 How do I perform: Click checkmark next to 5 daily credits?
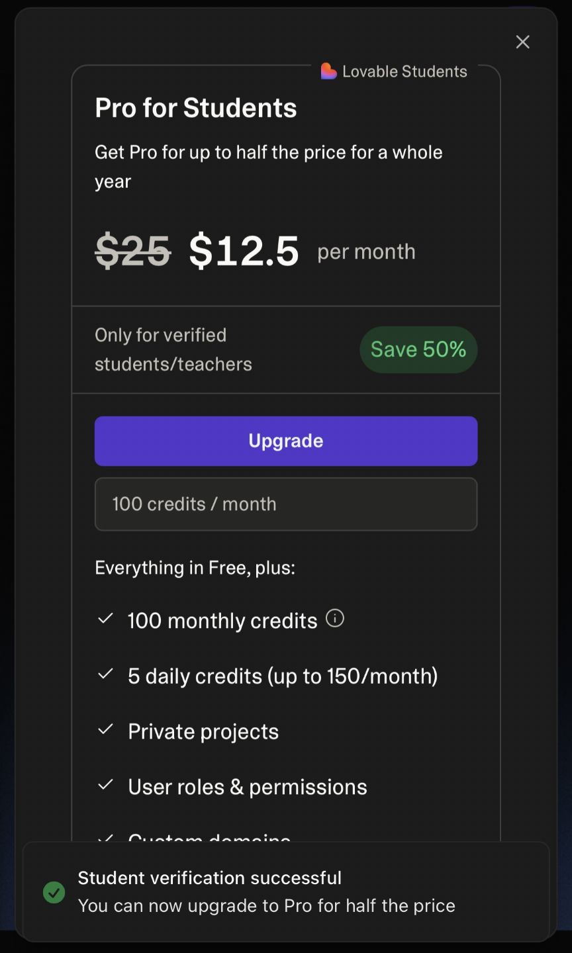pos(105,674)
